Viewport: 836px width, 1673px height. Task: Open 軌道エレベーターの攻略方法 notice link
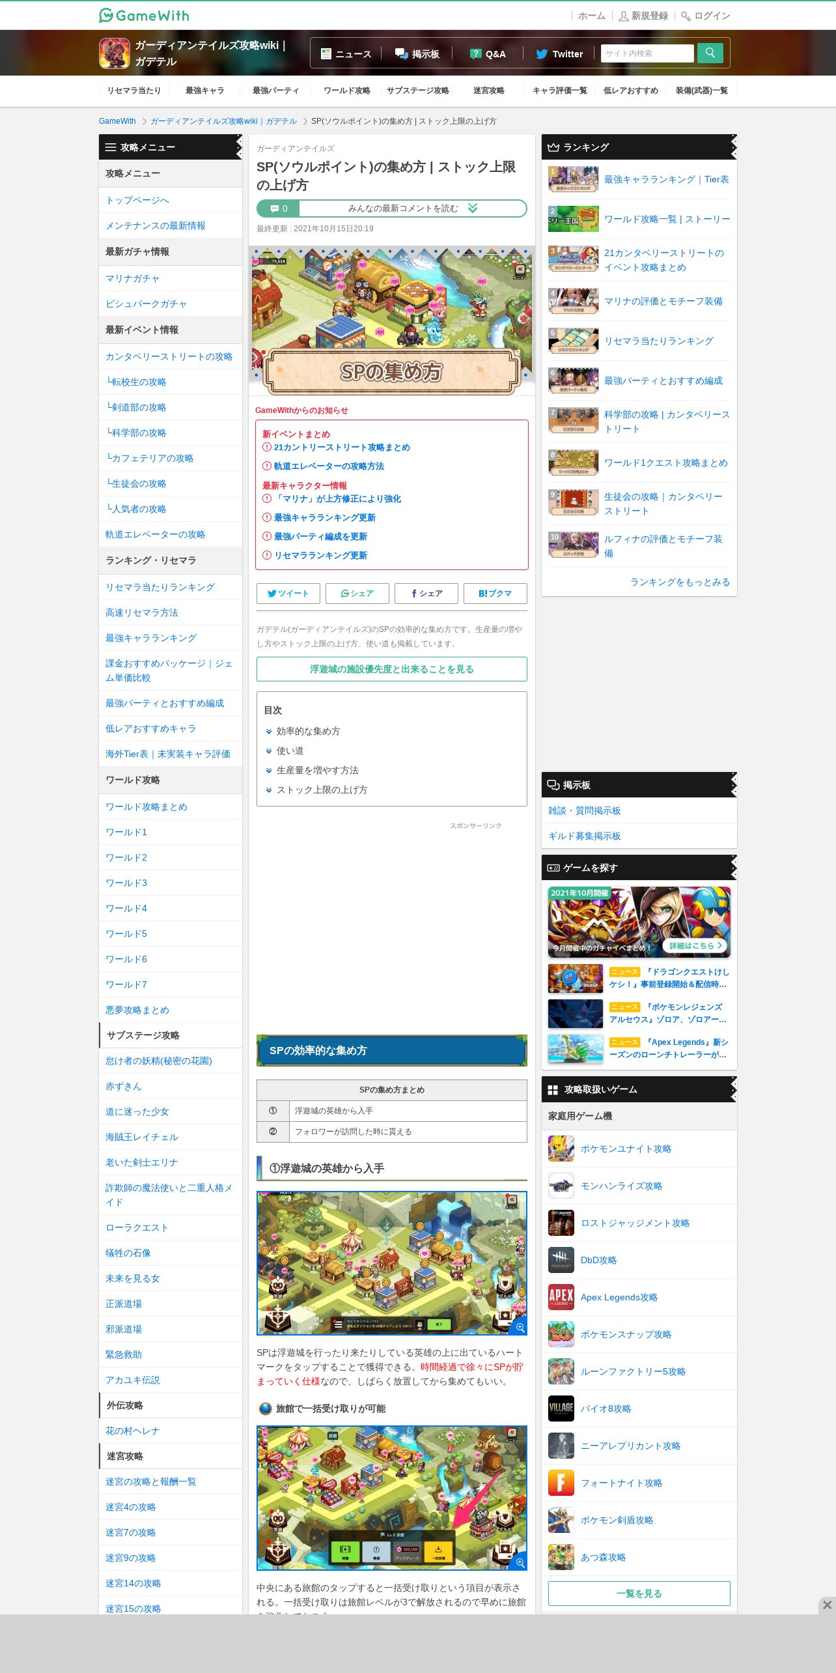tap(329, 466)
